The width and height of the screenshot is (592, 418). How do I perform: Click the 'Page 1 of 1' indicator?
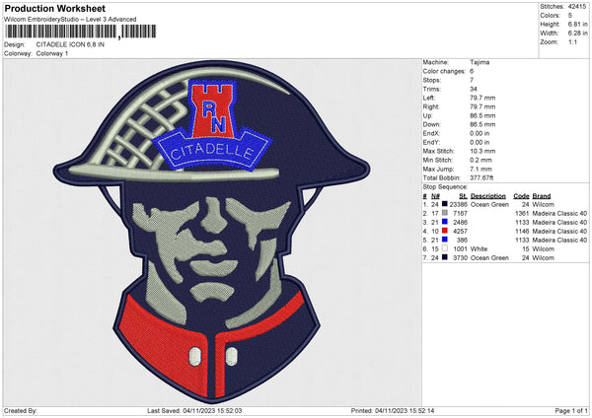pos(571,411)
